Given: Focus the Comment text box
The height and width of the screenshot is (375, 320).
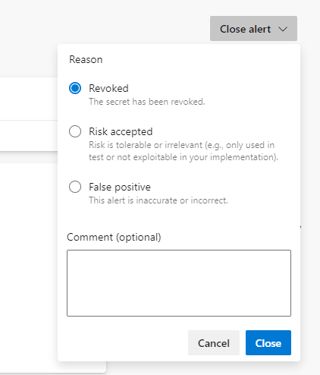Looking at the screenshot, I should point(179,283).
